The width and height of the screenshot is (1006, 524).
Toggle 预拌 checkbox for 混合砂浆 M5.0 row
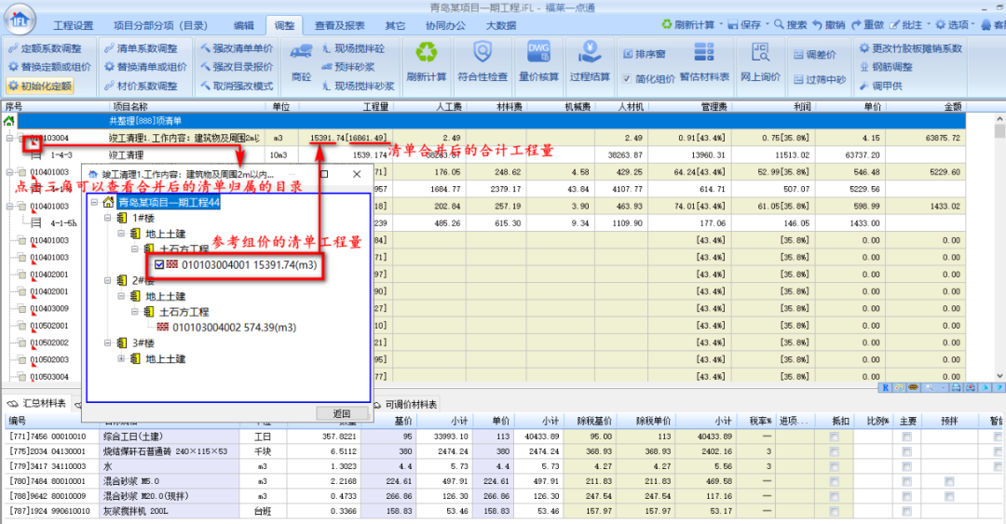pyautogui.click(x=949, y=481)
